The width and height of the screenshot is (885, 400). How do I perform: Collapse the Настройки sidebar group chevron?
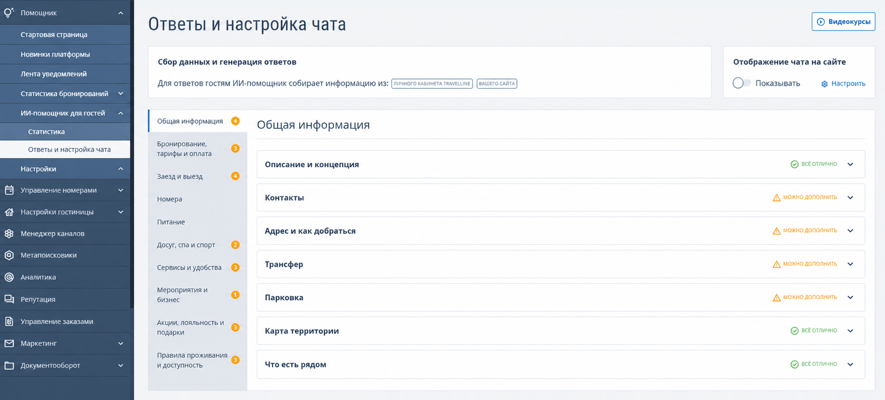[121, 169]
